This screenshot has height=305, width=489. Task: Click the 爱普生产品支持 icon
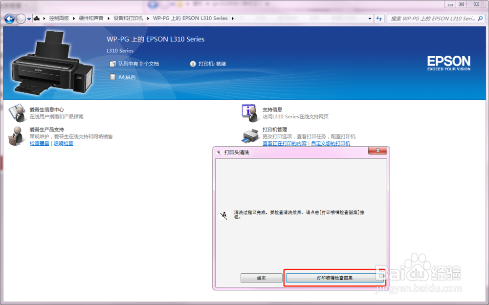click(x=17, y=136)
